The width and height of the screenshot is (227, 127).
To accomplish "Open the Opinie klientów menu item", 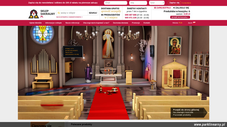I will (x=35, y=23).
